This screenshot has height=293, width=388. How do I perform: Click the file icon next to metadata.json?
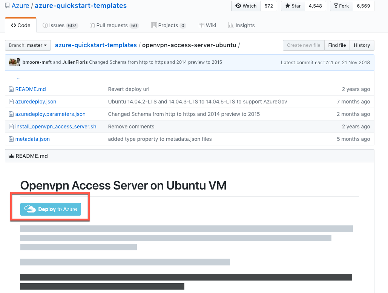point(11,139)
